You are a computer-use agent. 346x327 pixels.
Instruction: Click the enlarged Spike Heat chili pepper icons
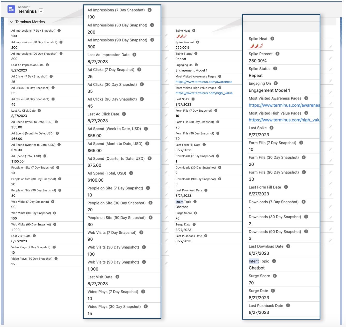[256, 46]
